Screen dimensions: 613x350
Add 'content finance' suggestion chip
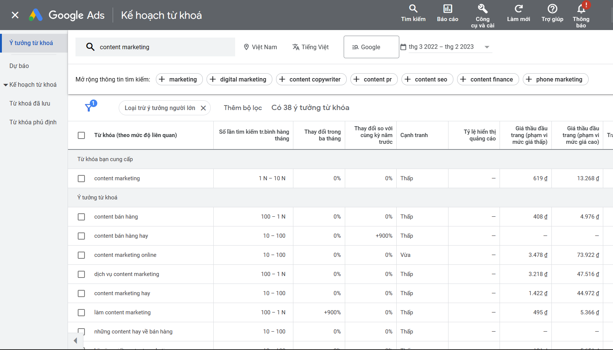click(x=488, y=79)
